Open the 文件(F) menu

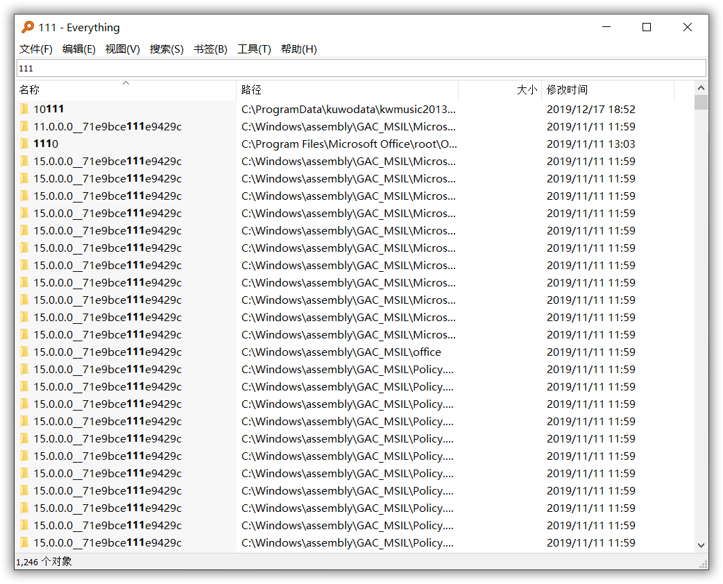pos(36,49)
